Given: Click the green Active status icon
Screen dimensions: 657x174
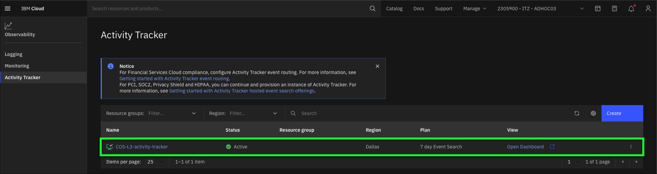Looking at the screenshot, I should coord(228,147).
